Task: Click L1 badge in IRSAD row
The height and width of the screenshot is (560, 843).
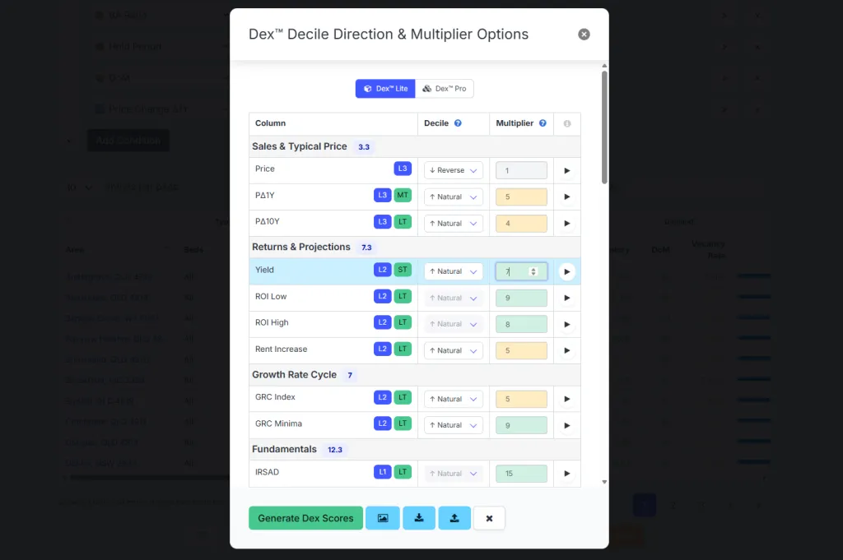Action: (382, 472)
